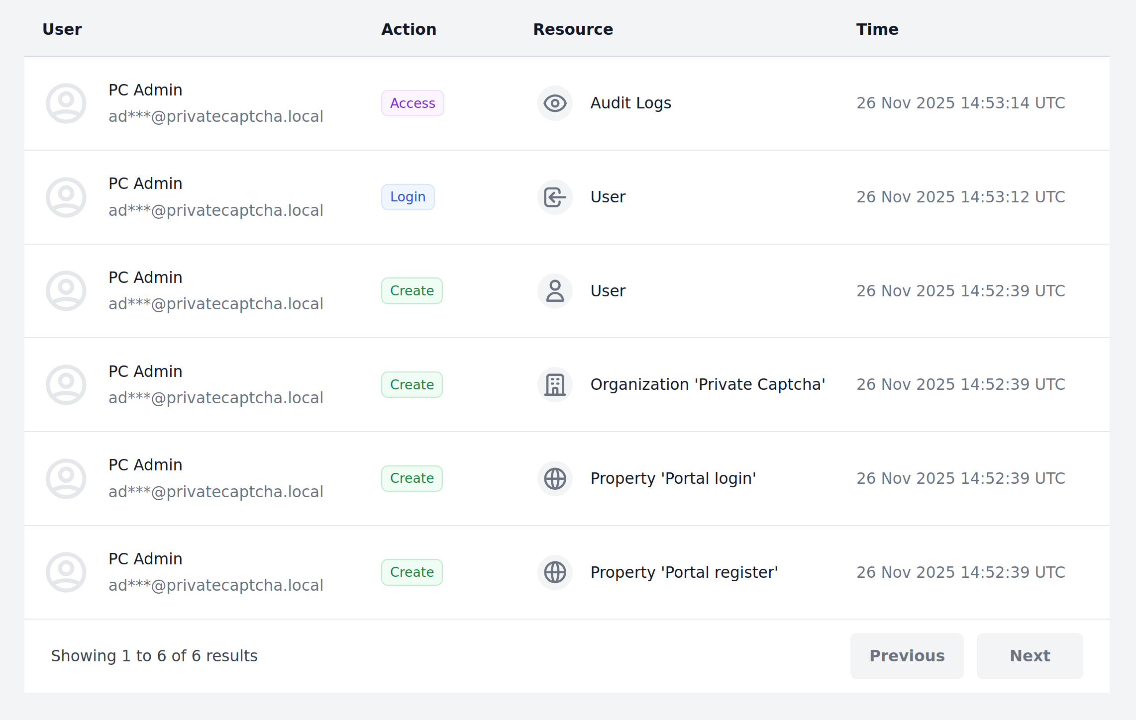The height and width of the screenshot is (720, 1136).
Task: Click the Create badge in the Portal login row
Action: click(x=412, y=478)
